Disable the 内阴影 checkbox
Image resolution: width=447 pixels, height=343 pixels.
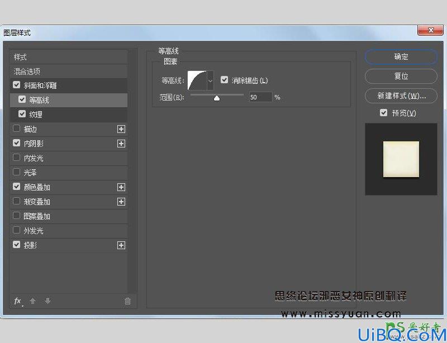[17, 143]
